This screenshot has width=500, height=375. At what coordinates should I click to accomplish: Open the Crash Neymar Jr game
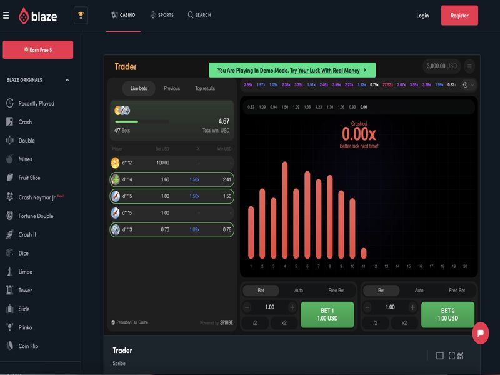tap(35, 197)
